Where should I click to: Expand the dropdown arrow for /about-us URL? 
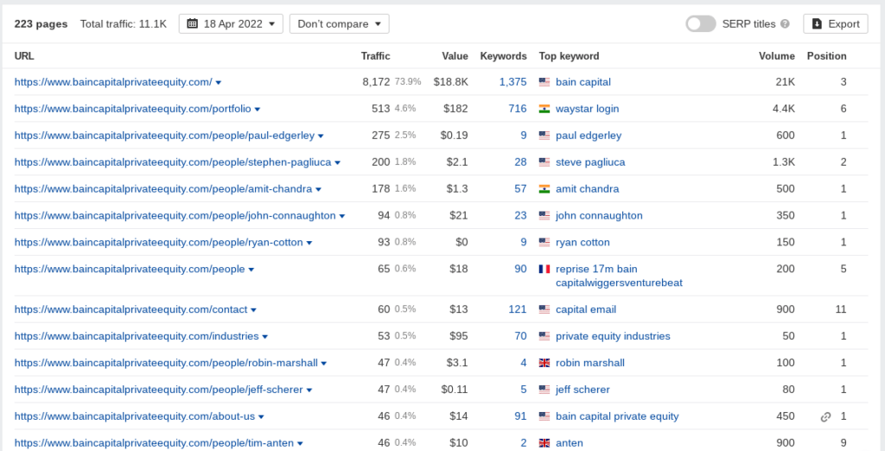click(x=261, y=417)
